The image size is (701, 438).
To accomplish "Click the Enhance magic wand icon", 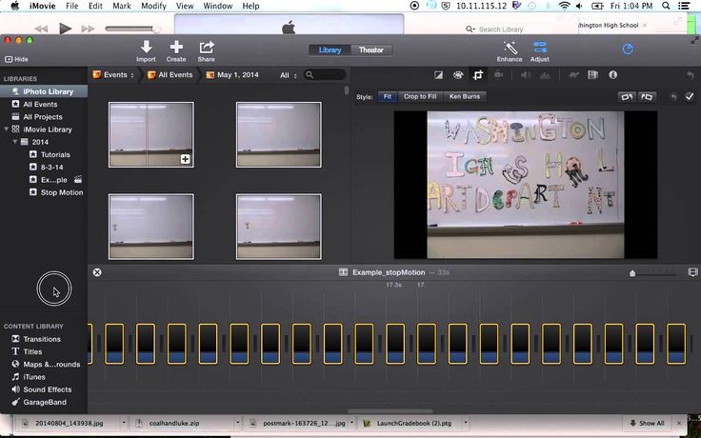I will point(510,47).
